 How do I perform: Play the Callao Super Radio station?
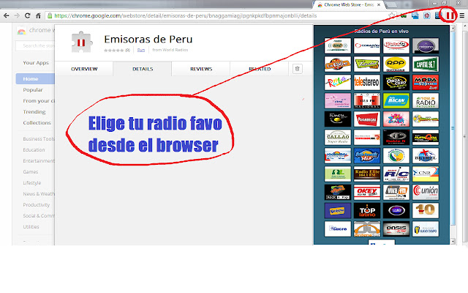coord(338,137)
